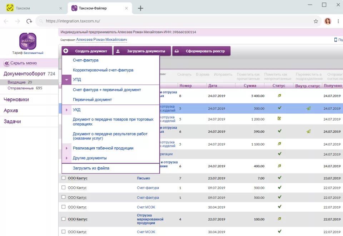Image resolution: width=343 pixels, height=236 pixels.
Task: Sort table by Дата column header
Action: pos(213,85)
